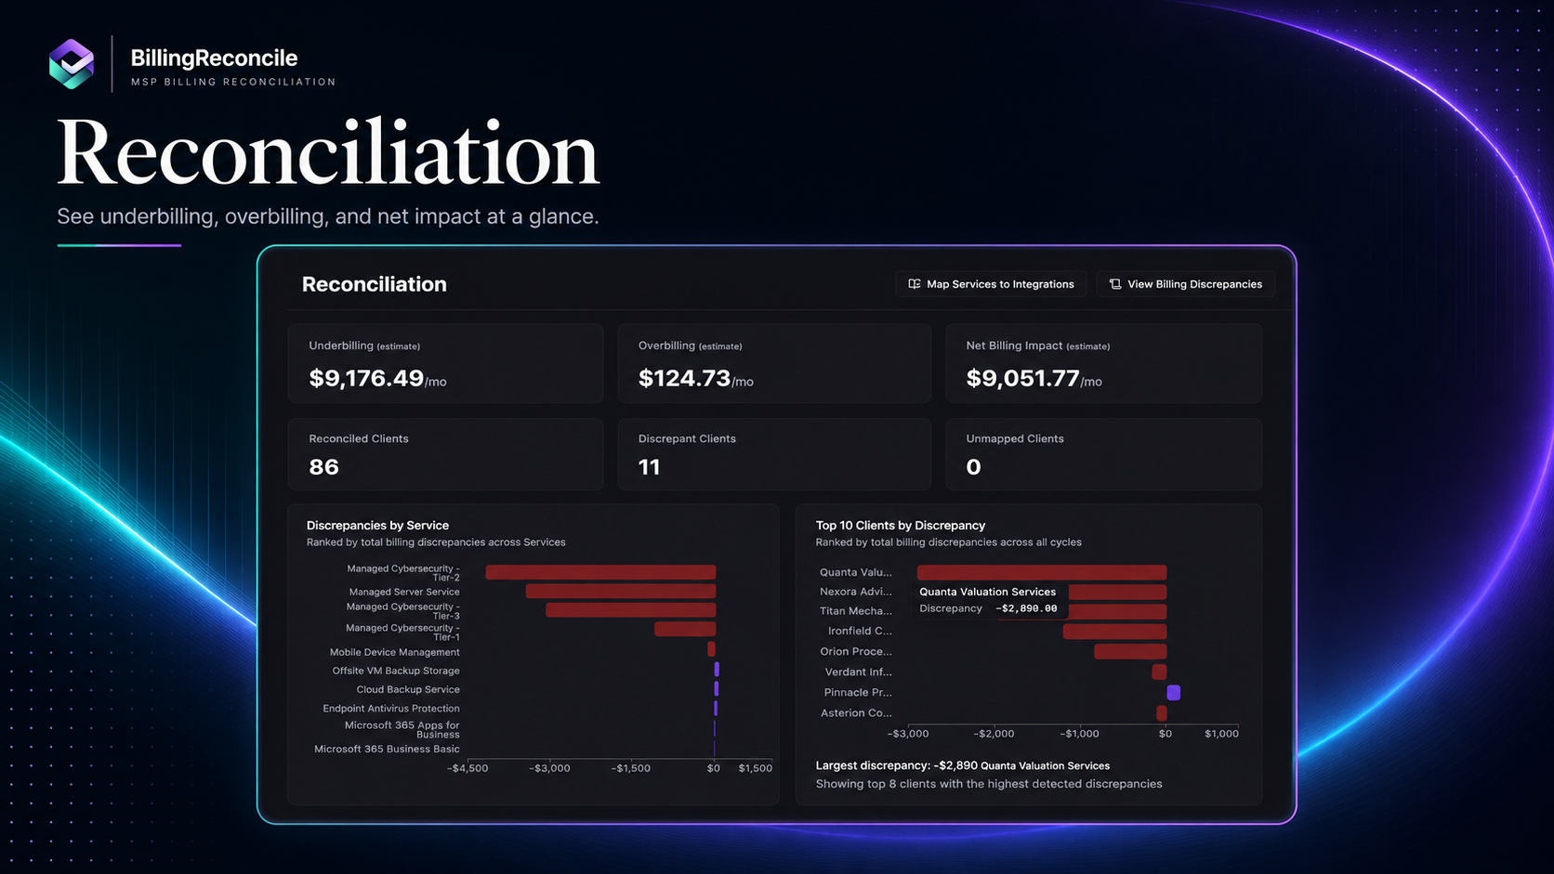
Task: Click the Orion Proce... client bar
Action: click(1130, 652)
